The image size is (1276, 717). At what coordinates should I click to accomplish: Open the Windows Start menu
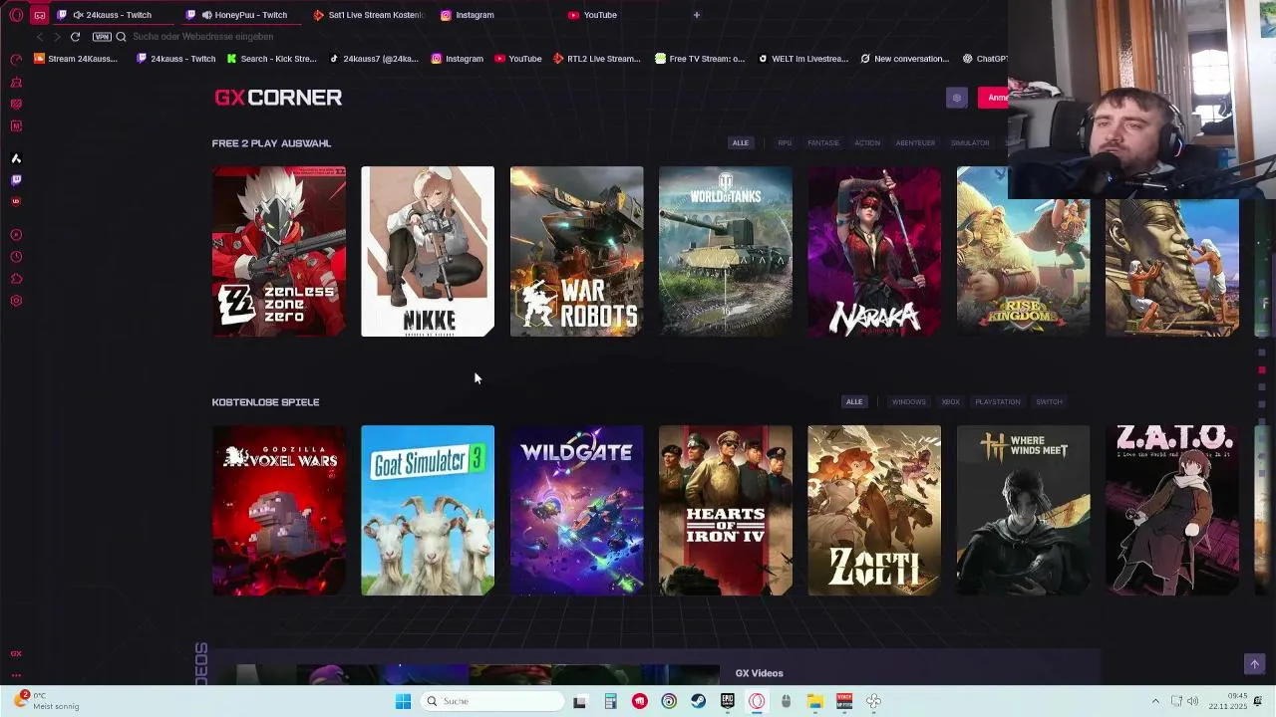coord(403,701)
